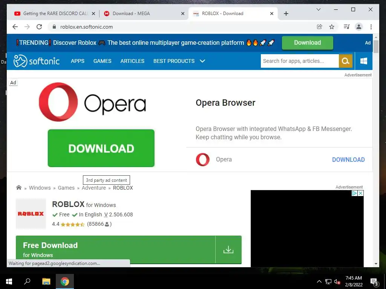Image resolution: width=386 pixels, height=289 pixels.
Task: Close the ROBLOX - Download tab
Action: (271, 14)
